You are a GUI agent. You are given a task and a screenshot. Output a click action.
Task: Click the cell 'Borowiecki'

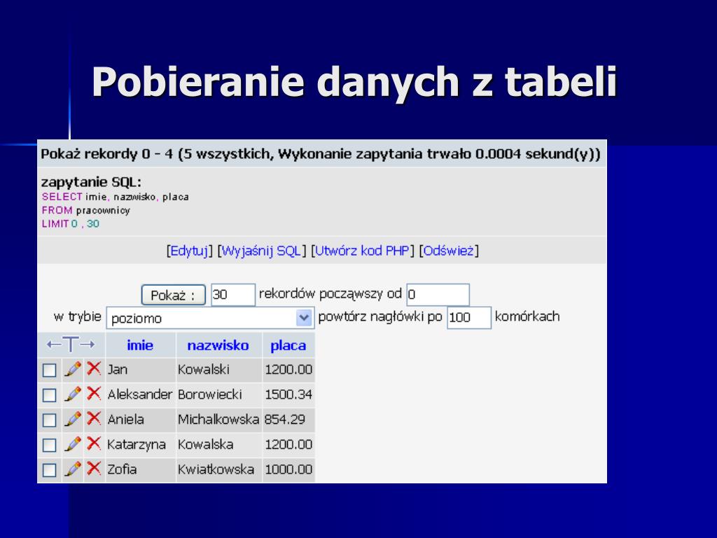click(x=219, y=394)
